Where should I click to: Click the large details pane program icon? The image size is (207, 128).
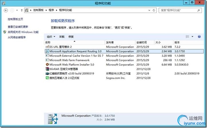tap(53, 119)
